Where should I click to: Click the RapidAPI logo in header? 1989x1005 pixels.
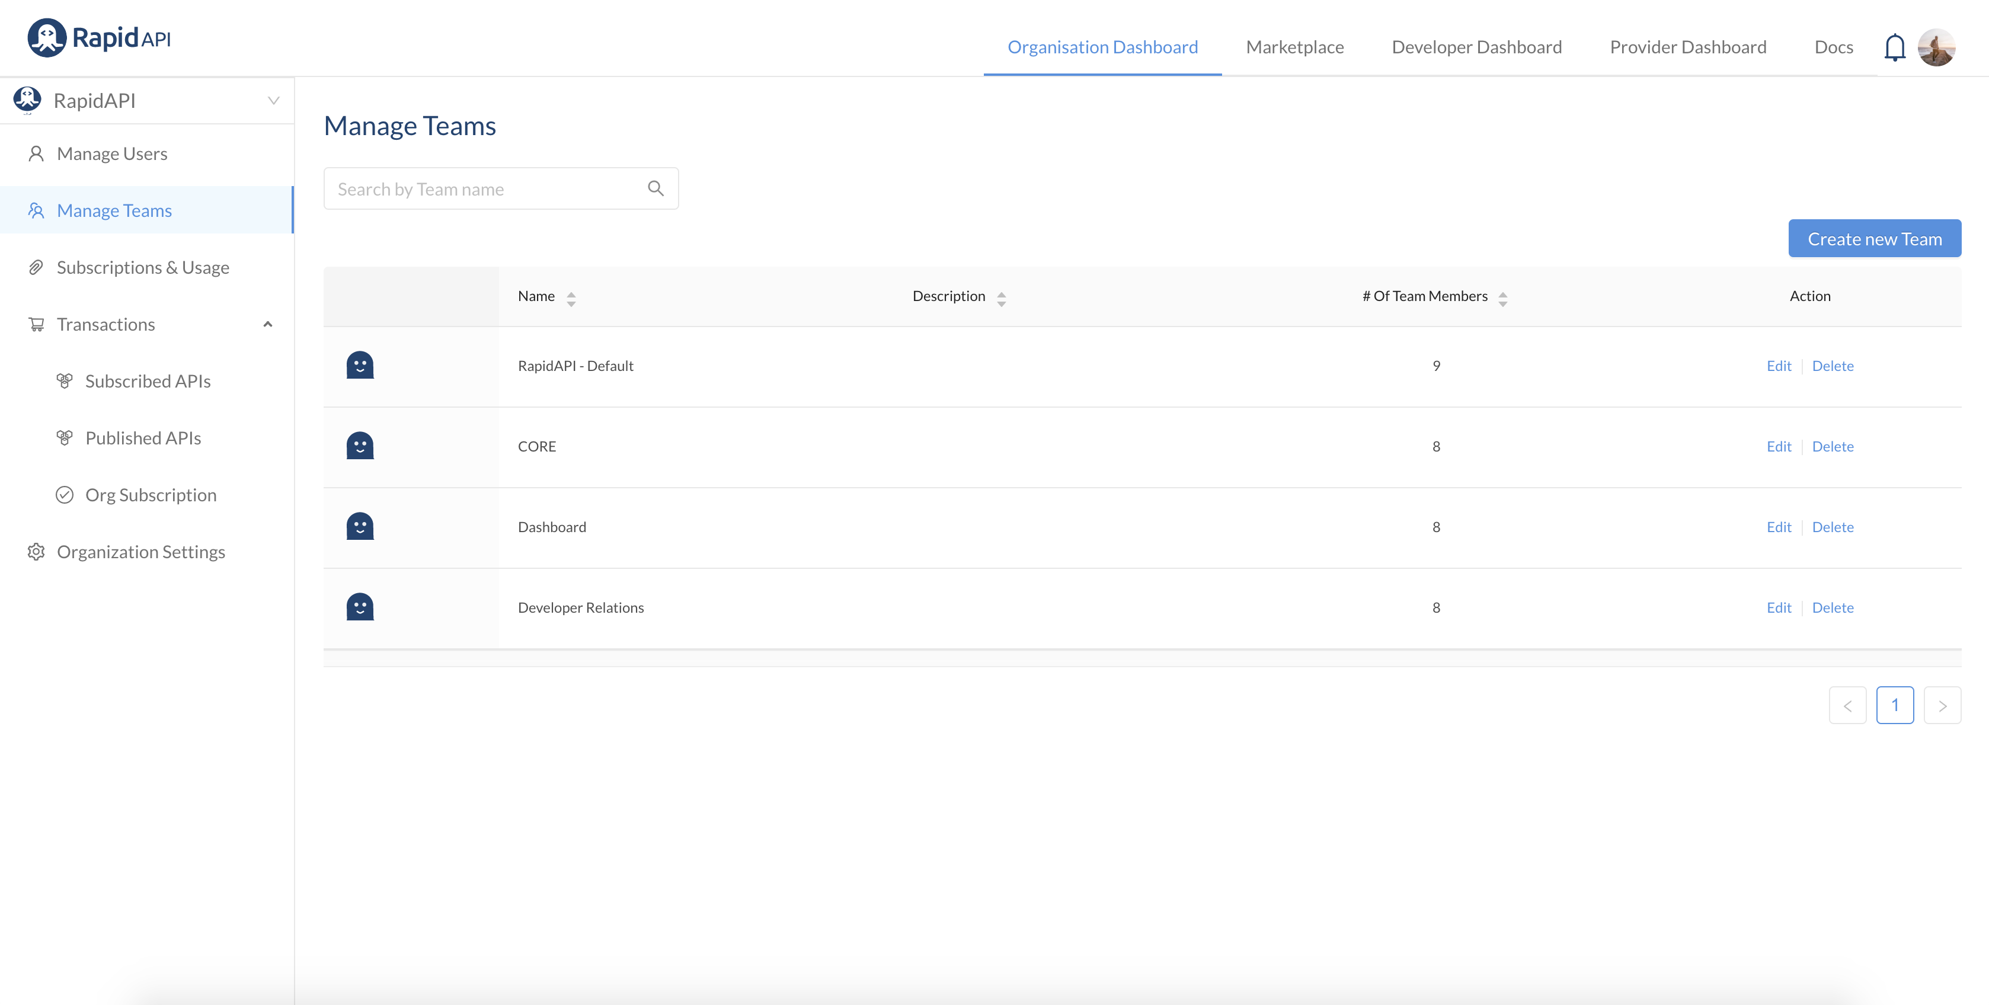point(99,37)
